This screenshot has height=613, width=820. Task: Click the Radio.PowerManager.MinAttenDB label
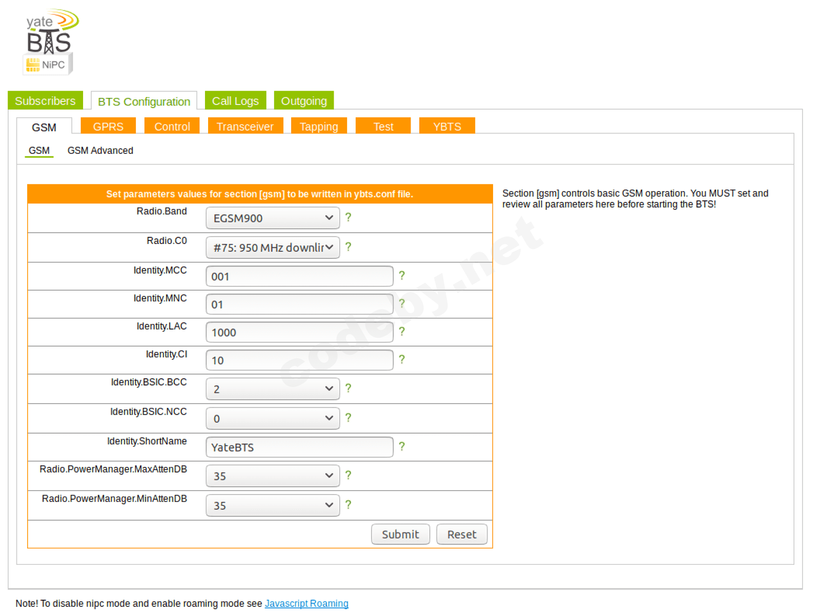(x=114, y=499)
